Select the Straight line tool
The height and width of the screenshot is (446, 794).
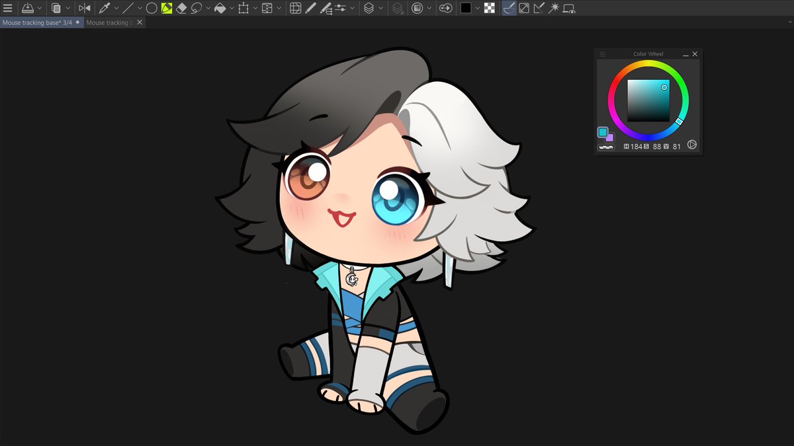tap(130, 7)
